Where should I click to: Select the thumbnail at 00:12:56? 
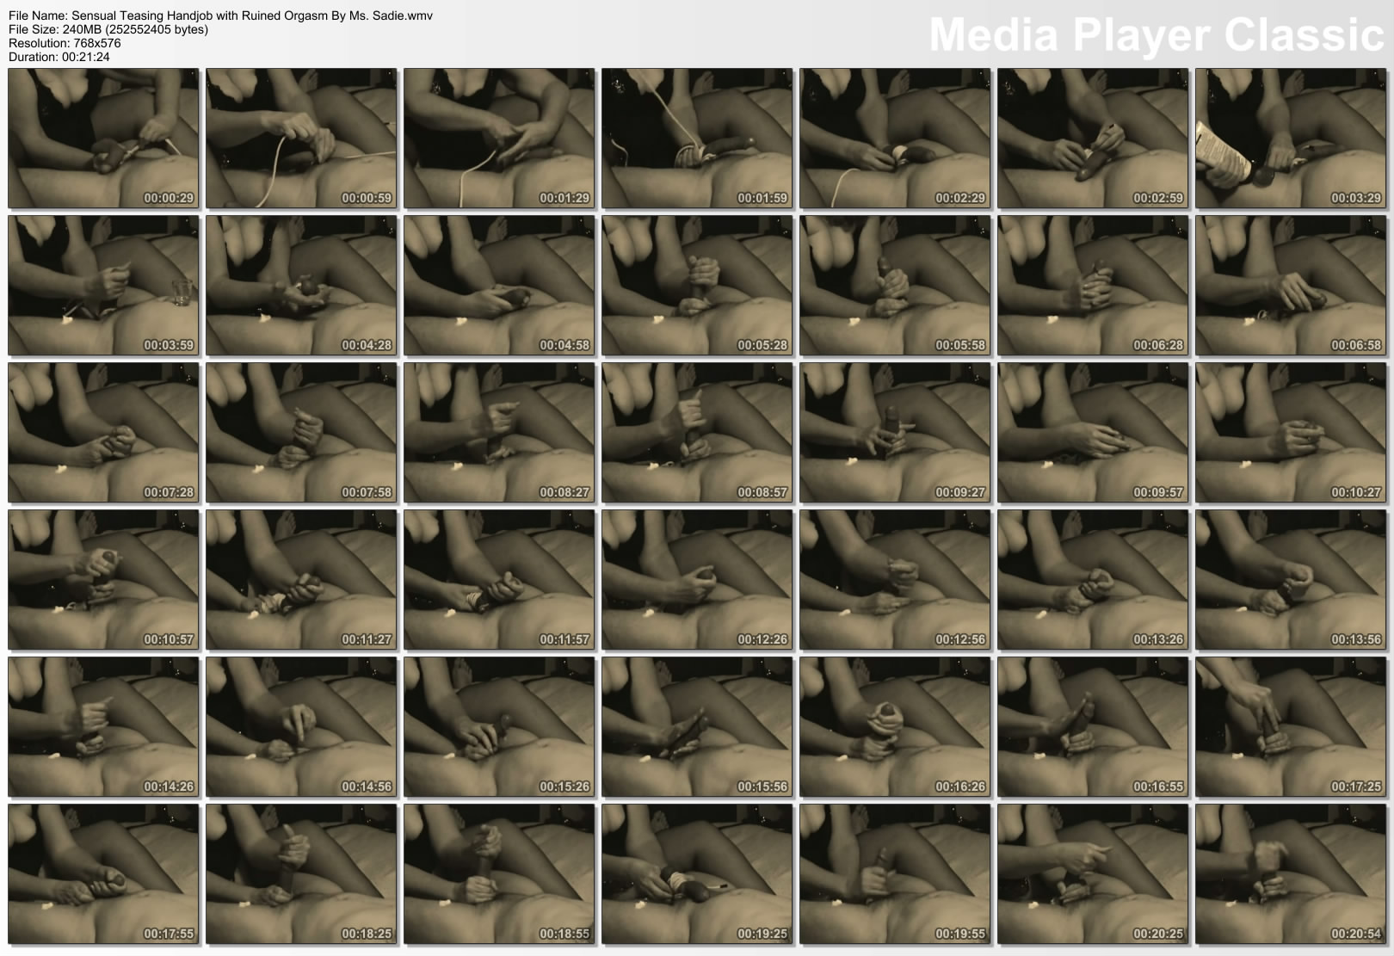coord(895,580)
